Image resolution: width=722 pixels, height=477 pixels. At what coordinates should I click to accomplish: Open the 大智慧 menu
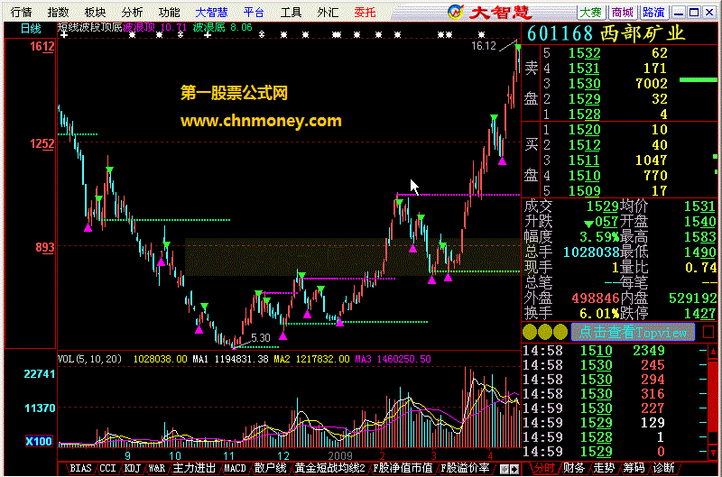[x=211, y=12]
